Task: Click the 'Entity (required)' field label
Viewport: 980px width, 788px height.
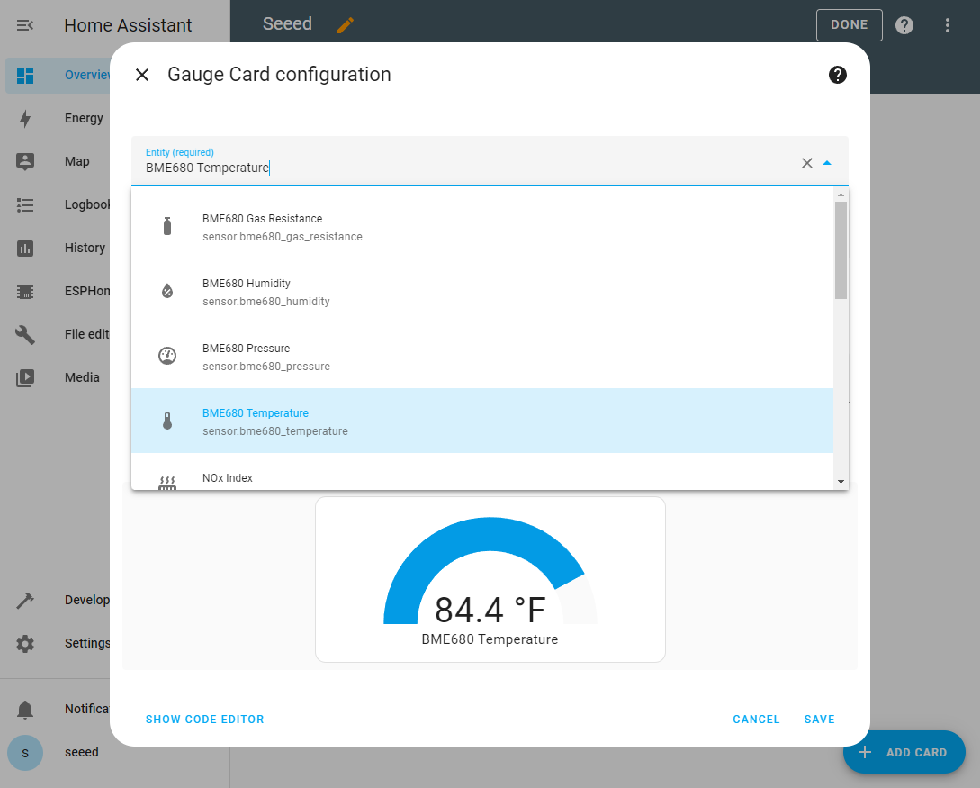Action: 179,152
